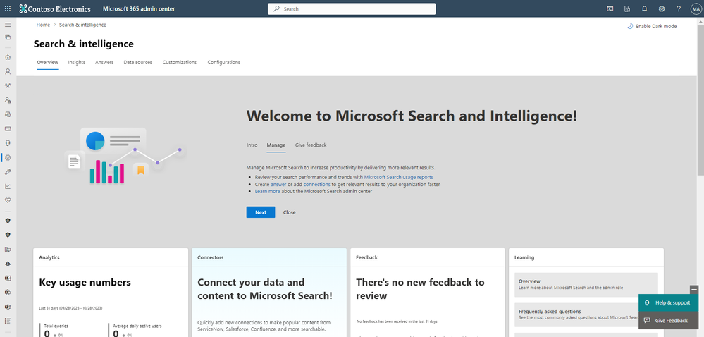Click the top search box
Viewport: 704px width, 337px height.
click(352, 9)
